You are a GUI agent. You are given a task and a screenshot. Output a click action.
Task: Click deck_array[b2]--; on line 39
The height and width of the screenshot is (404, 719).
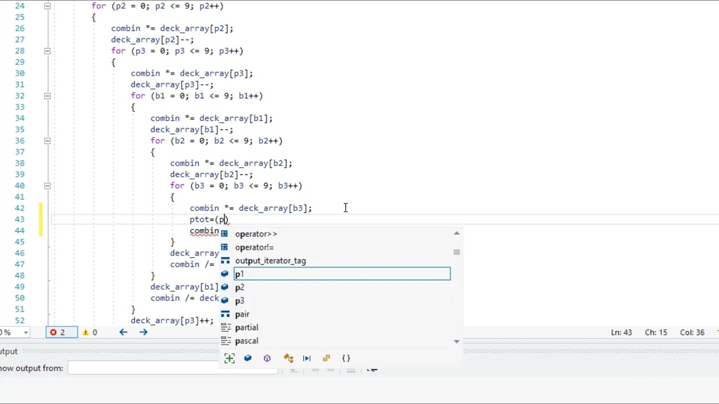pyautogui.click(x=211, y=175)
